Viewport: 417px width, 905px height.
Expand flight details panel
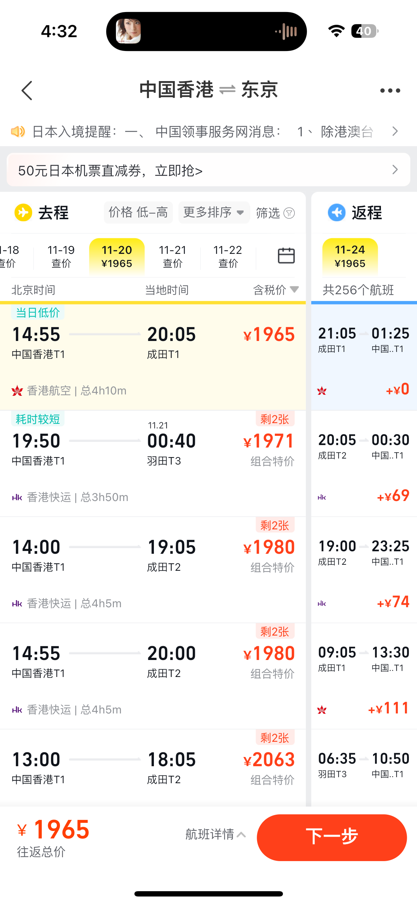point(215,835)
